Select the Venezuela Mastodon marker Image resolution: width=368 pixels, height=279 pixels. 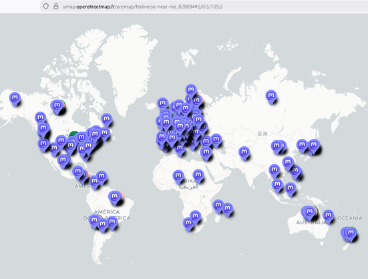coord(102,178)
